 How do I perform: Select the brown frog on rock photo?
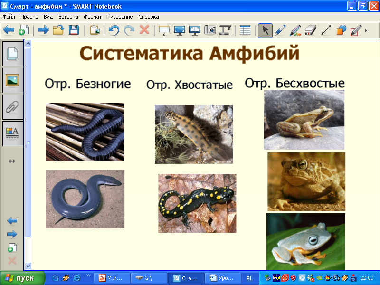click(304, 120)
